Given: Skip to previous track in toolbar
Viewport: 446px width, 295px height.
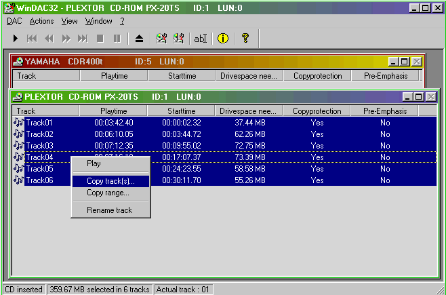Looking at the screenshot, I should pos(32,39).
